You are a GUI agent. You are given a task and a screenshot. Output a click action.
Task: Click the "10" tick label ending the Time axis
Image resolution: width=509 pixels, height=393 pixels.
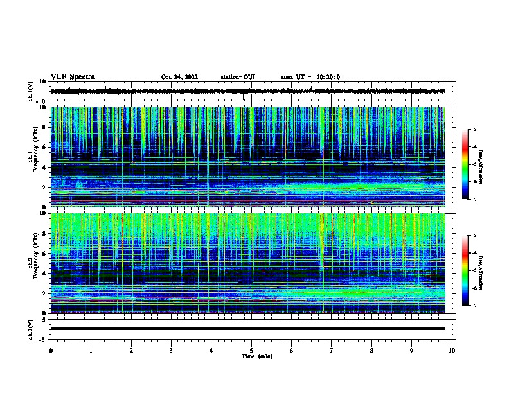(452, 351)
